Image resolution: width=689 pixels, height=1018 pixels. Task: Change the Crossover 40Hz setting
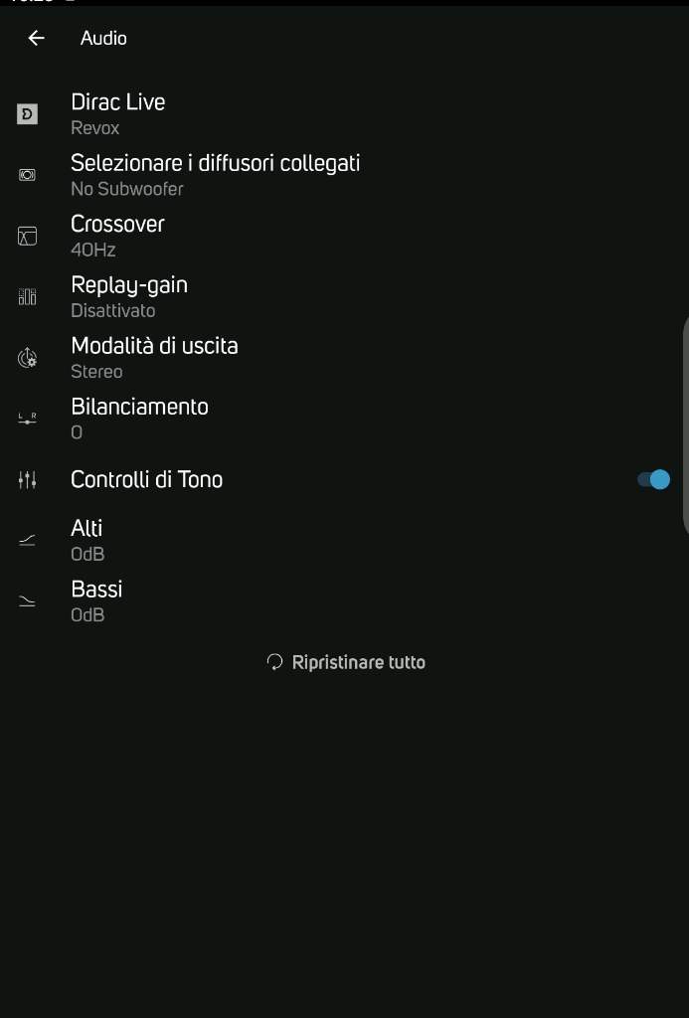(344, 237)
